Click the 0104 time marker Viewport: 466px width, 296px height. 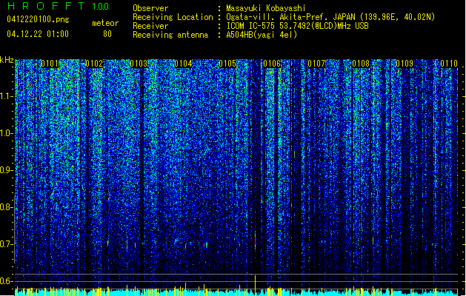pos(183,64)
